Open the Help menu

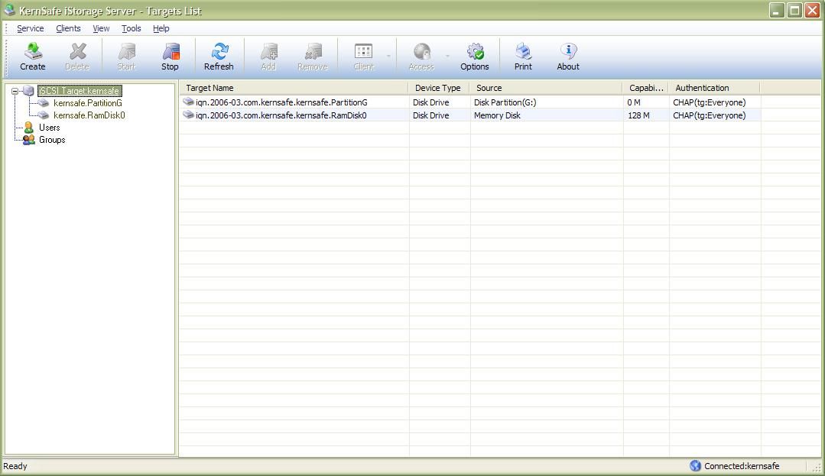tap(161, 28)
